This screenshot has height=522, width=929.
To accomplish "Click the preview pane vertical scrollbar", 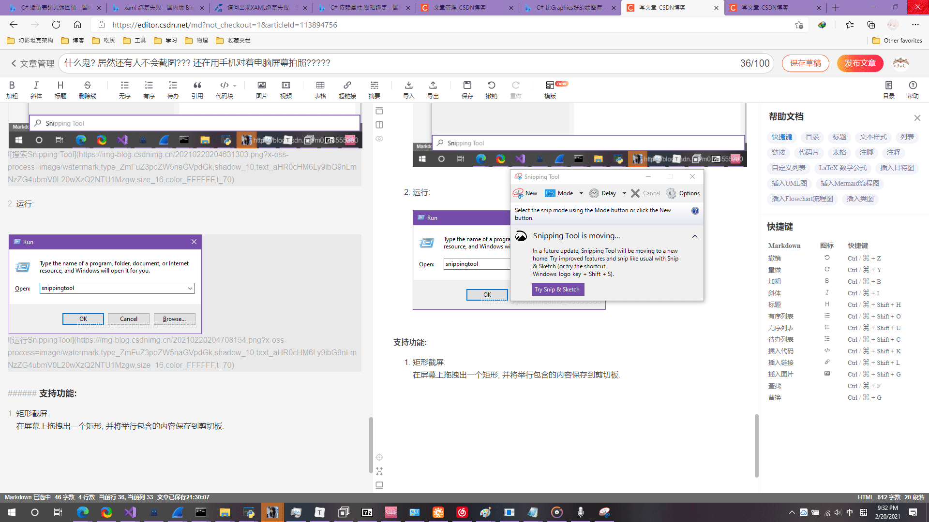I will coord(756,445).
